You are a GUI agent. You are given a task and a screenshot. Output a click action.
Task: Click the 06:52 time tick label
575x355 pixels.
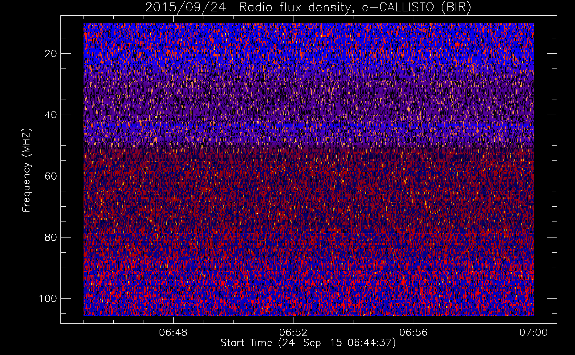click(293, 333)
